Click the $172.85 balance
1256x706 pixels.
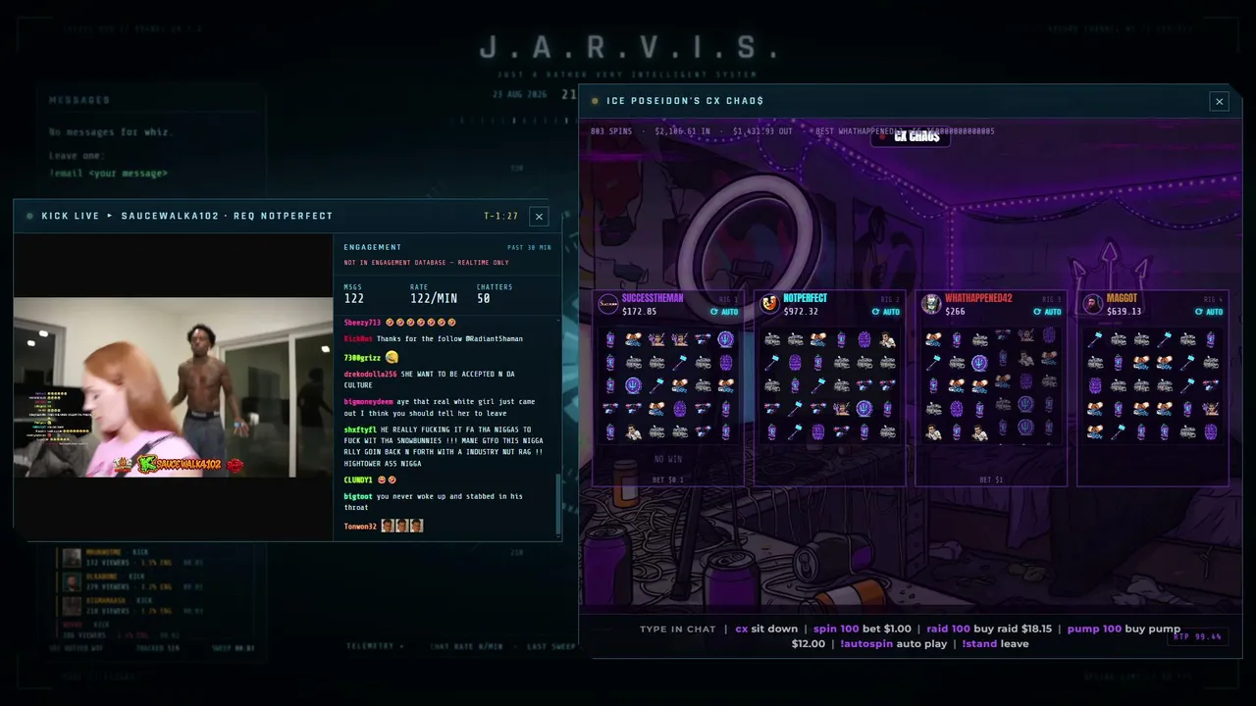click(x=639, y=312)
